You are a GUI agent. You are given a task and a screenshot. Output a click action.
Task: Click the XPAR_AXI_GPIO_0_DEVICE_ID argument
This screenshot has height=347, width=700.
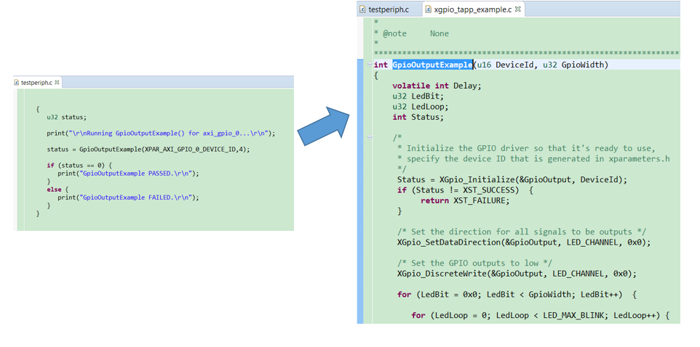[x=191, y=150]
